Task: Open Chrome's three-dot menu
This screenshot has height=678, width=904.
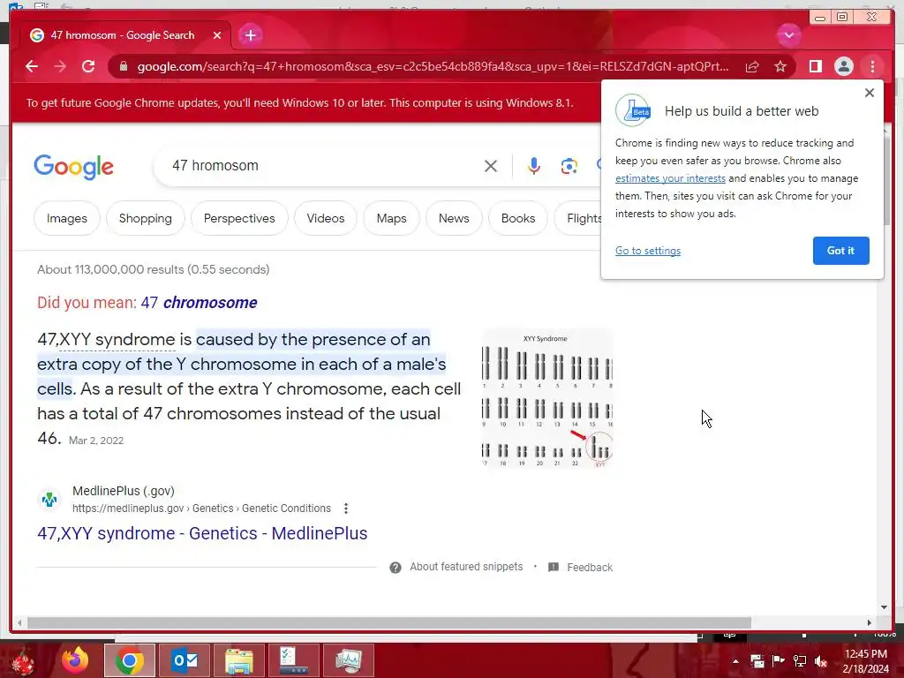Action: pyautogui.click(x=872, y=67)
